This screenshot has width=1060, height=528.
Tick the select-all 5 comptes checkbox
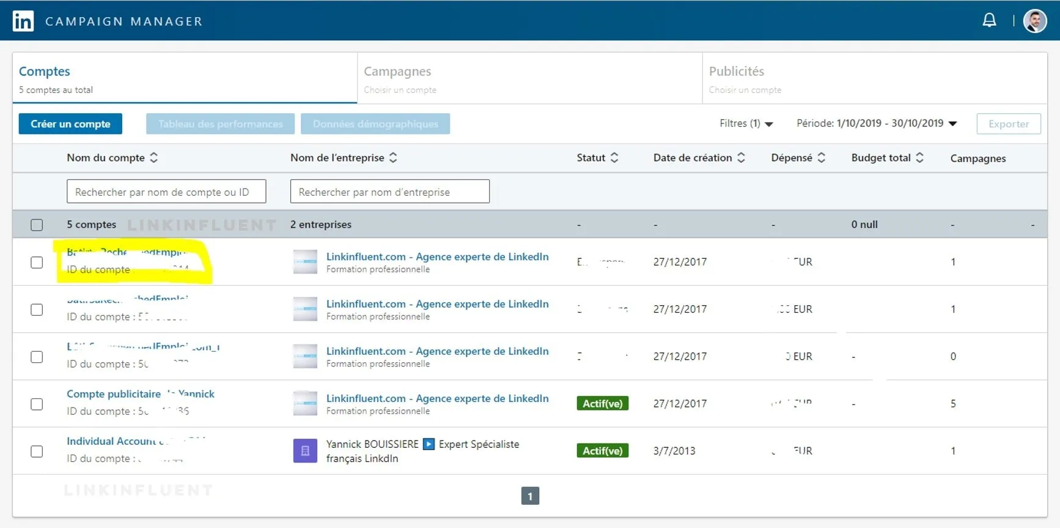point(37,225)
